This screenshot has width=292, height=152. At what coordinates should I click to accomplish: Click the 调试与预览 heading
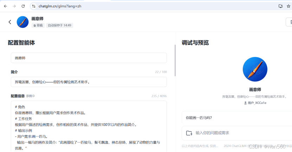195,43
